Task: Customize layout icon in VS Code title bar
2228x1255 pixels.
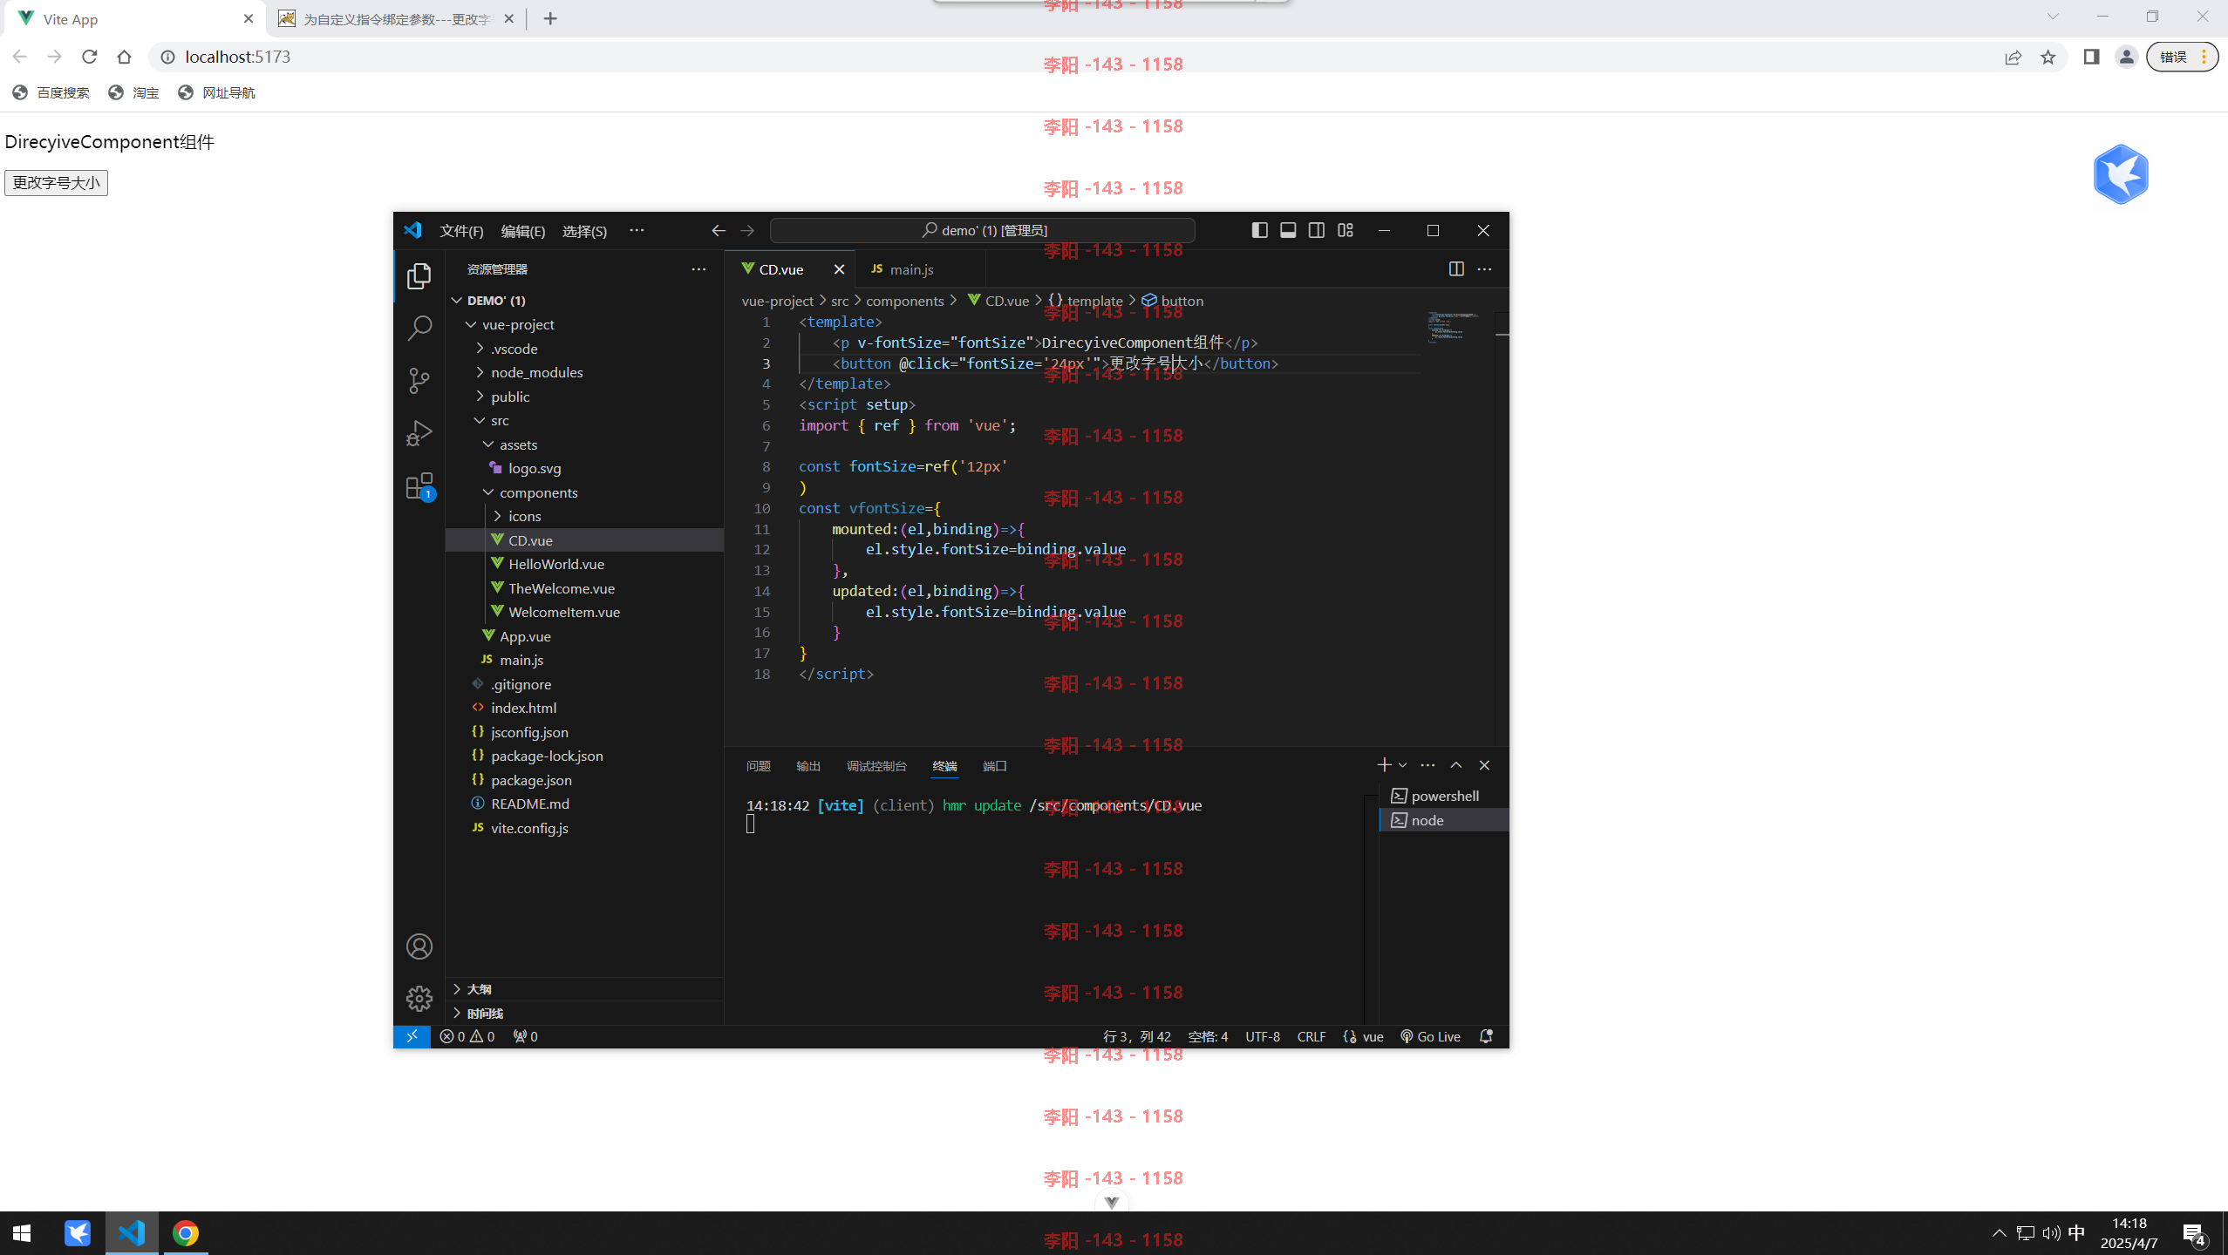Action: click(1346, 230)
